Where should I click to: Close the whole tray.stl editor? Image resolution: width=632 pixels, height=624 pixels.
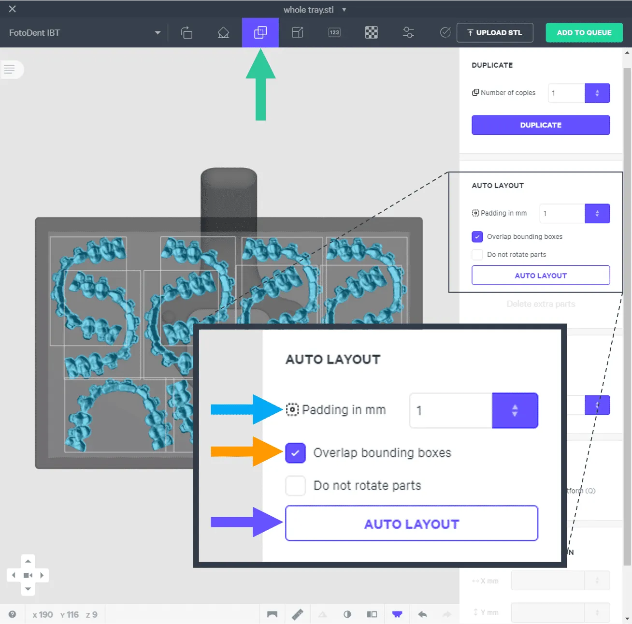tap(13, 9)
